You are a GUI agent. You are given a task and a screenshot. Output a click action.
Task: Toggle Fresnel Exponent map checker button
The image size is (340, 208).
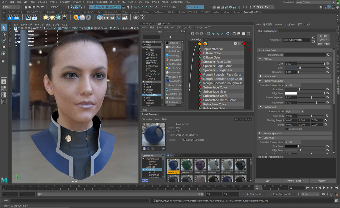[x=328, y=98]
